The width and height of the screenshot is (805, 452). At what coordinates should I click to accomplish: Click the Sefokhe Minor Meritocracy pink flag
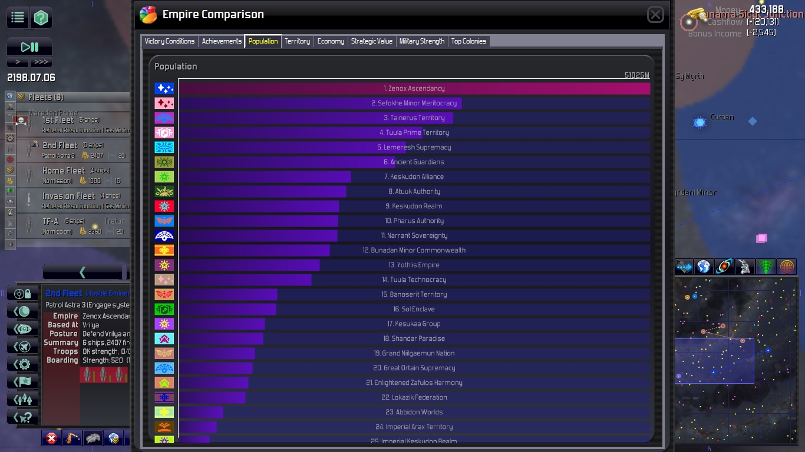pyautogui.click(x=164, y=103)
